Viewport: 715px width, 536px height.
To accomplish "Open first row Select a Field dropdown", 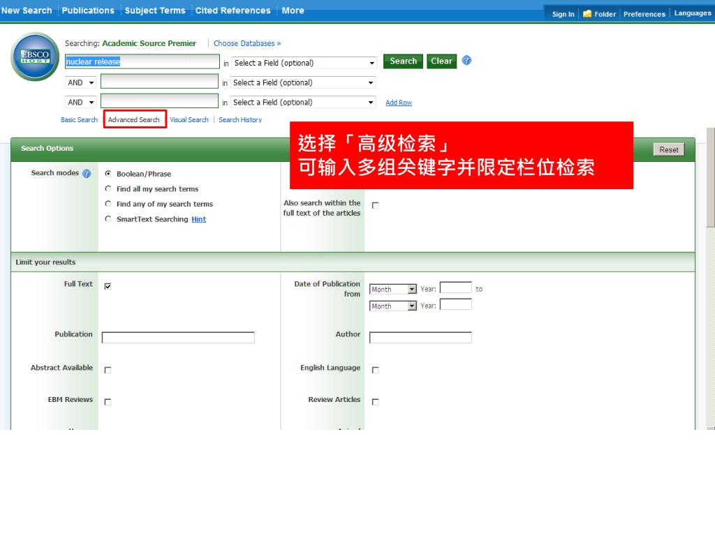I will point(304,63).
